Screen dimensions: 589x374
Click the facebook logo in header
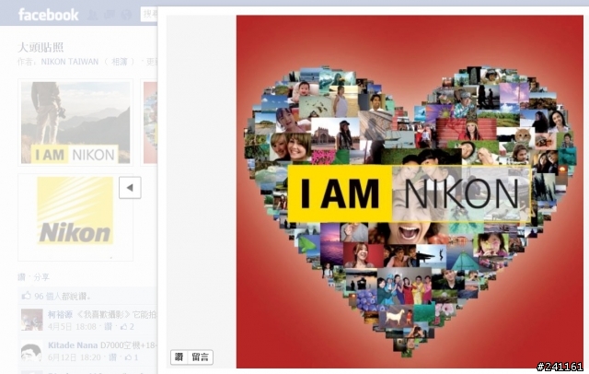pos(49,15)
